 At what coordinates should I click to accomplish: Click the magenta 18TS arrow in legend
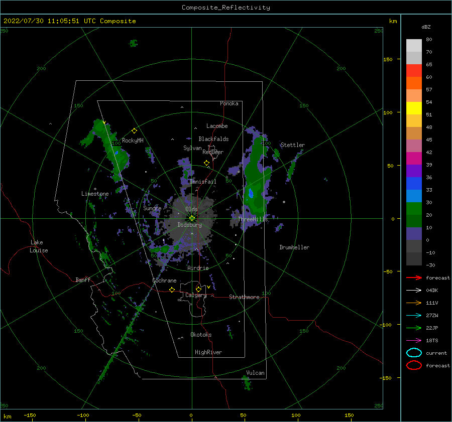[414, 341]
